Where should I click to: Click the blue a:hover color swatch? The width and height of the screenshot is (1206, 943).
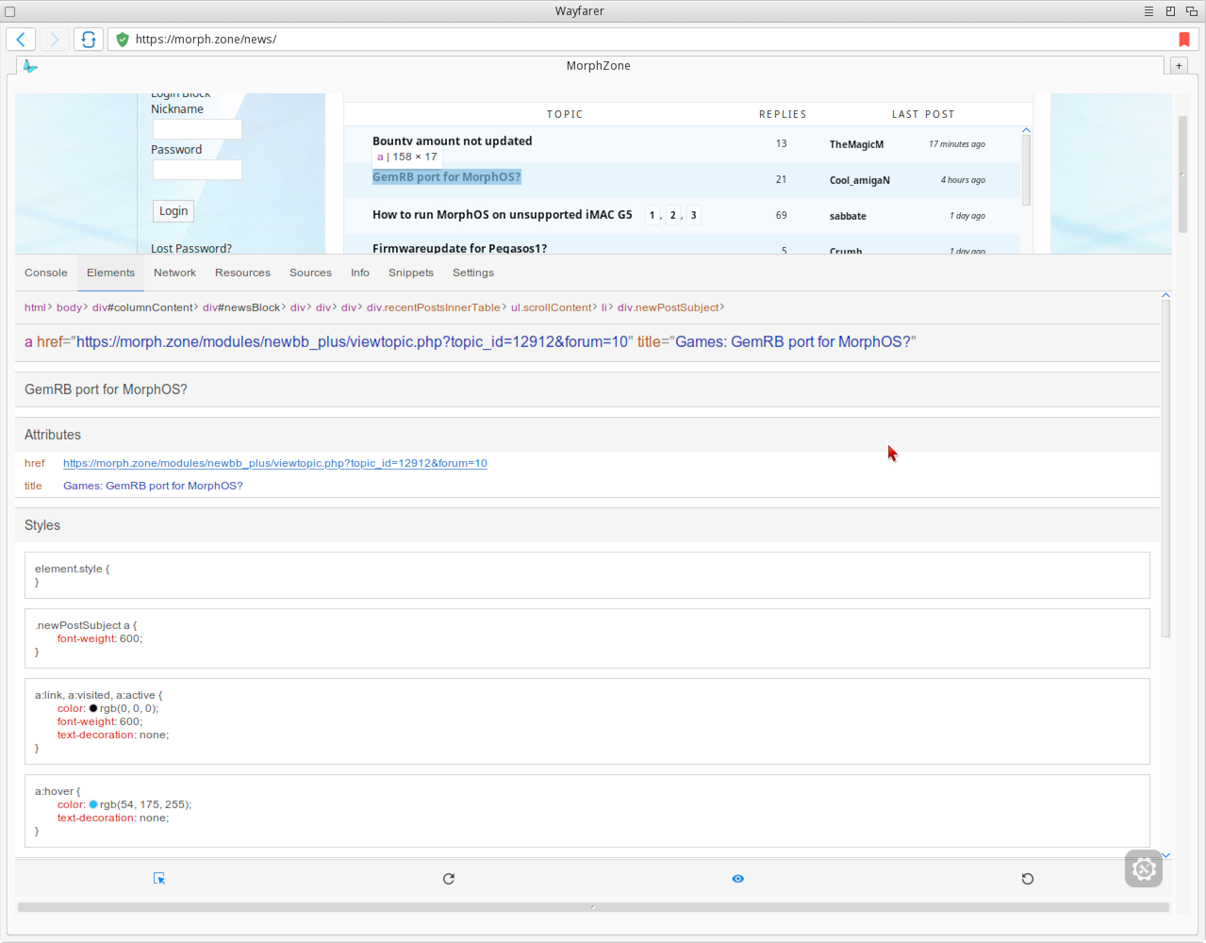pos(93,804)
